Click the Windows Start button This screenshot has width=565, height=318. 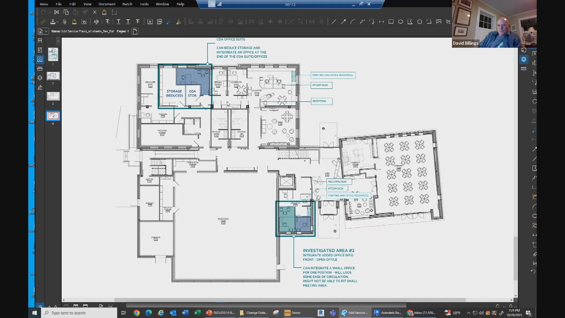35,313
